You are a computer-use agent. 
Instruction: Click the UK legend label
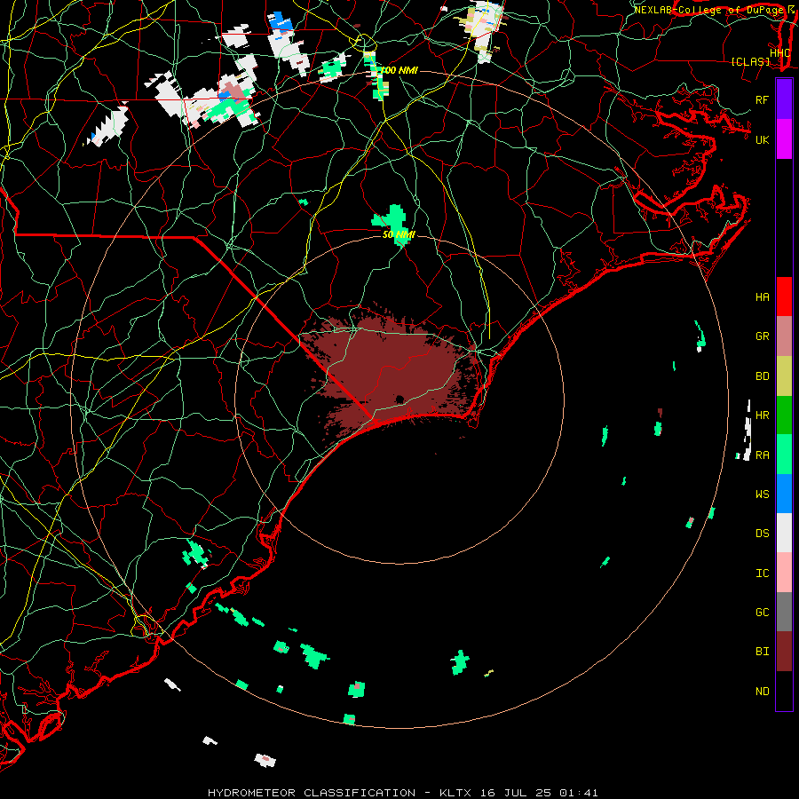[x=762, y=139]
